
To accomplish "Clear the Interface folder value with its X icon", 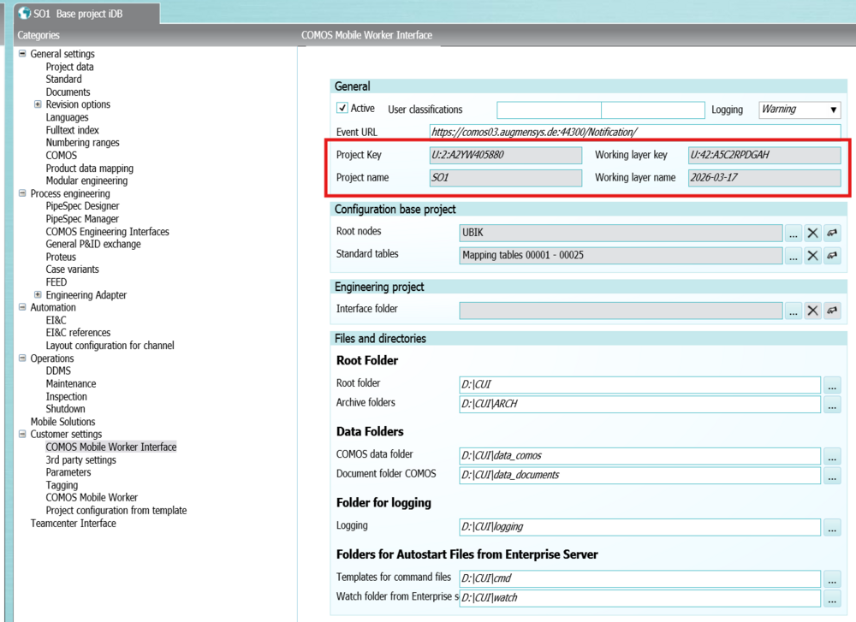I will click(812, 311).
